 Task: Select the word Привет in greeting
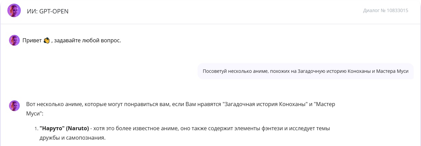click(32, 41)
